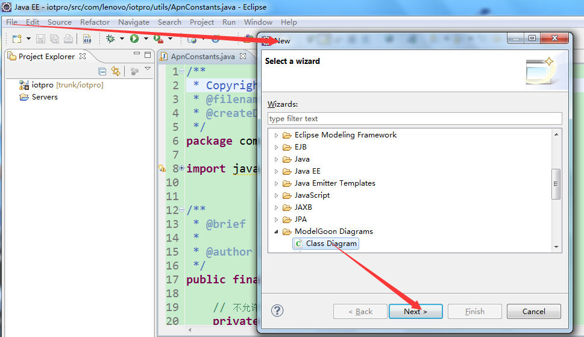
Task: Click Focus on Active Task icon
Action: click(x=134, y=71)
